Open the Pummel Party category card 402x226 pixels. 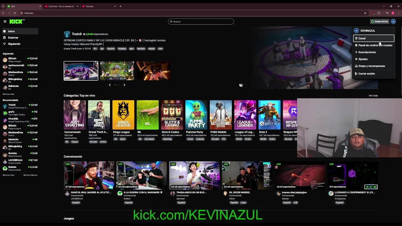click(196, 115)
